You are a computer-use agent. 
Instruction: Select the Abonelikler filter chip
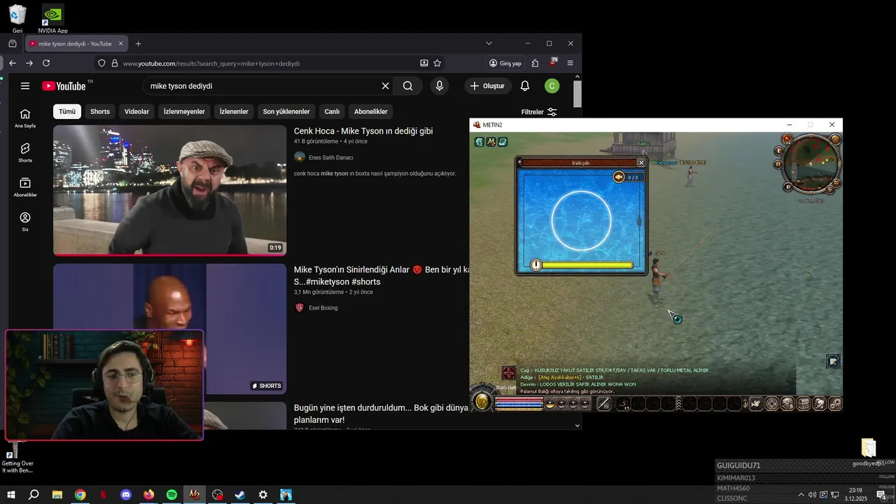click(371, 111)
